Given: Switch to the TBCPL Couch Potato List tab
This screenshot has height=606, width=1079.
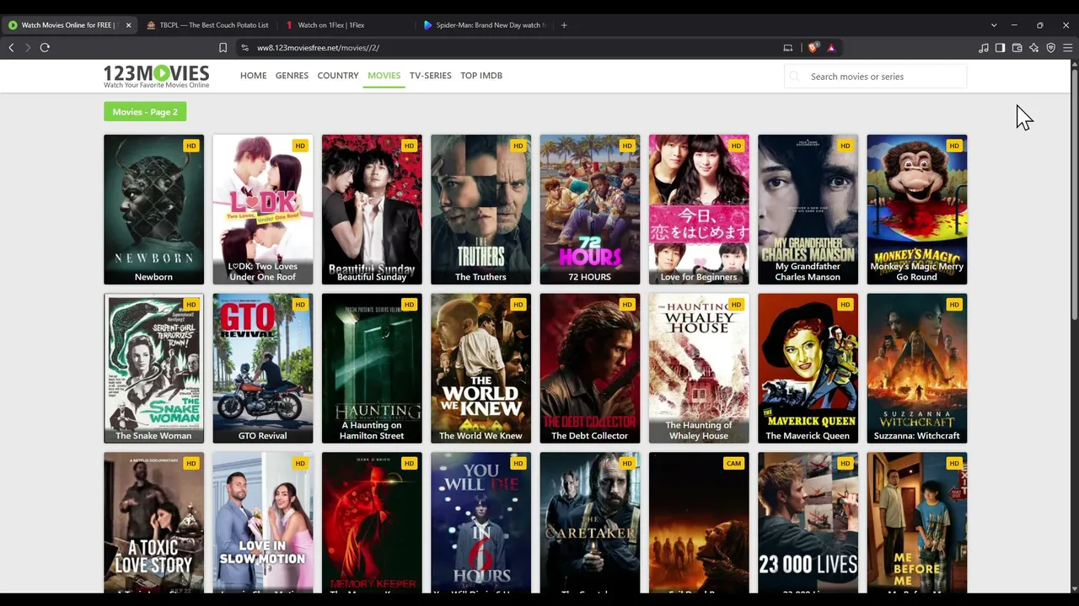Looking at the screenshot, I should 207,25.
